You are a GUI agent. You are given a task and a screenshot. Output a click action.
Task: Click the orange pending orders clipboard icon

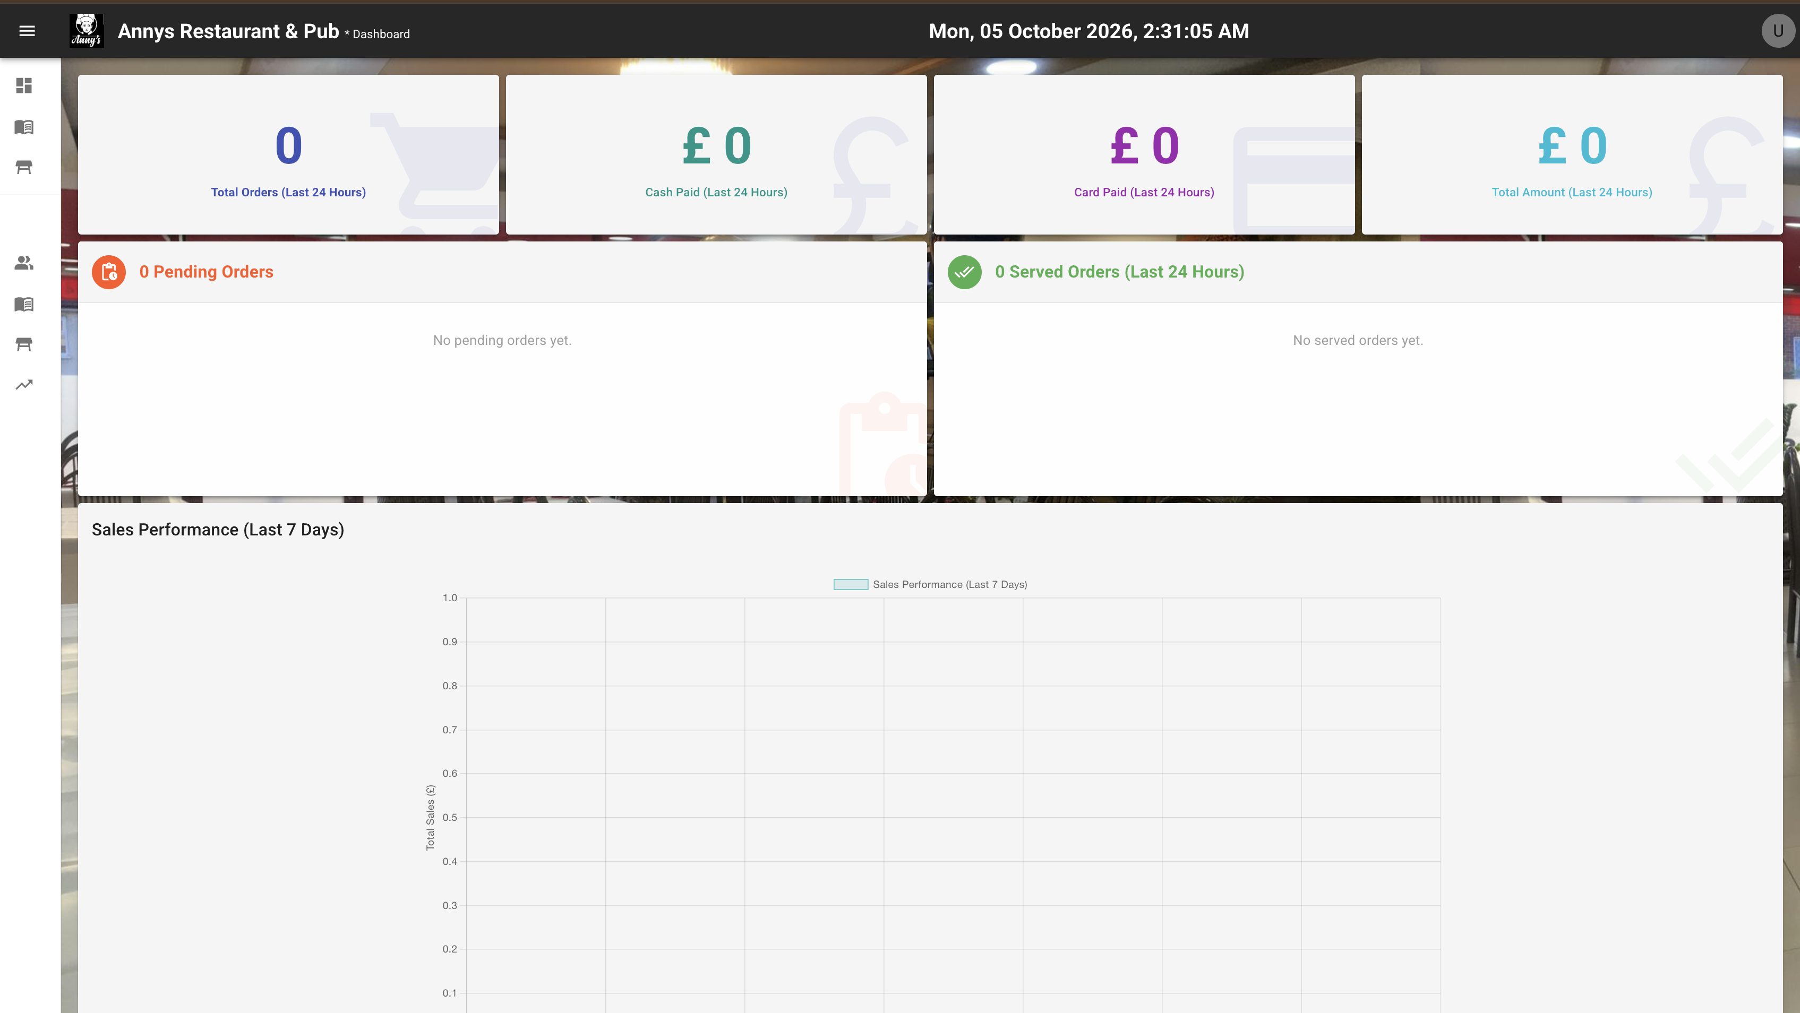tap(109, 272)
